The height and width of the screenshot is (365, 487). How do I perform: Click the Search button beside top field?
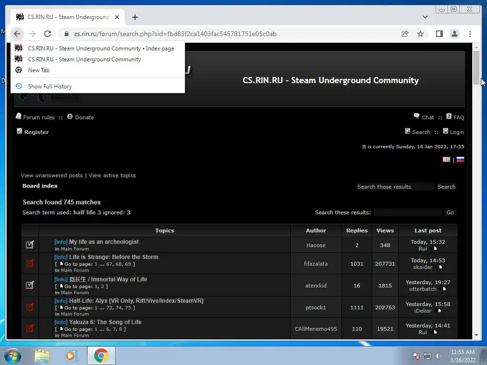[x=446, y=186]
